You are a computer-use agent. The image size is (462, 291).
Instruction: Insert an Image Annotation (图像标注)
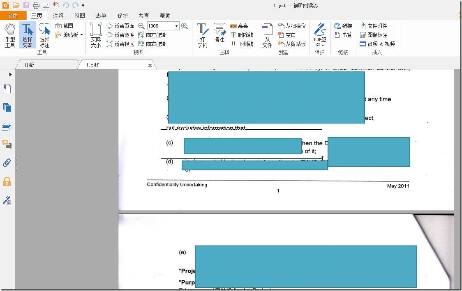374,35
